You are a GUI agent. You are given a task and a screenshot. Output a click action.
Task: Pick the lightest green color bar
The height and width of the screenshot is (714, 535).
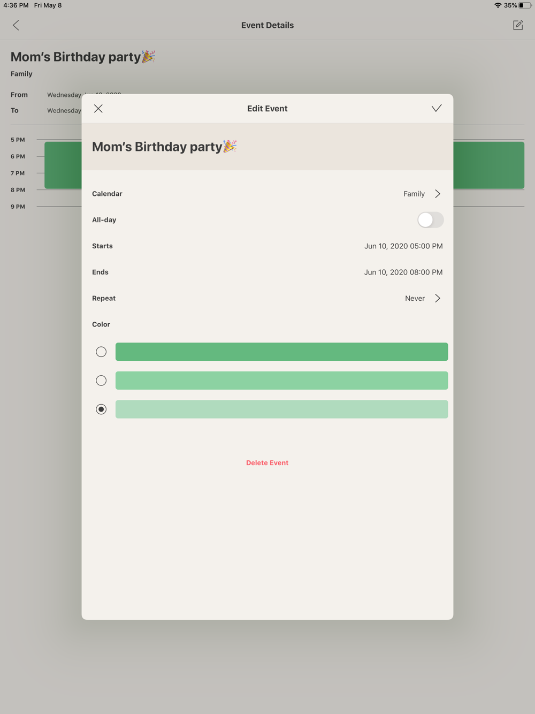click(x=281, y=409)
